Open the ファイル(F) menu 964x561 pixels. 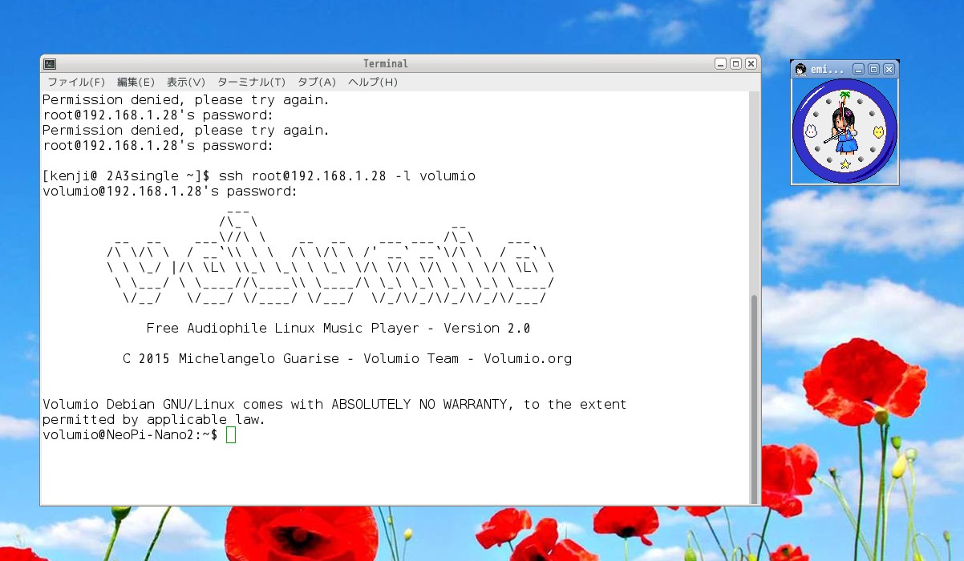(75, 83)
